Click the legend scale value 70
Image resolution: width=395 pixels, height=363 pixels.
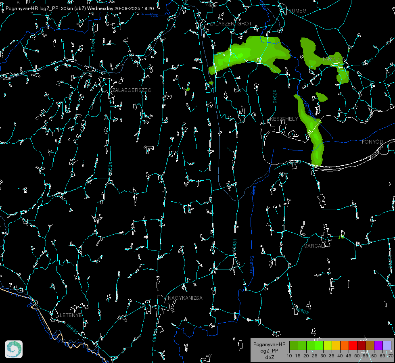click(x=391, y=356)
